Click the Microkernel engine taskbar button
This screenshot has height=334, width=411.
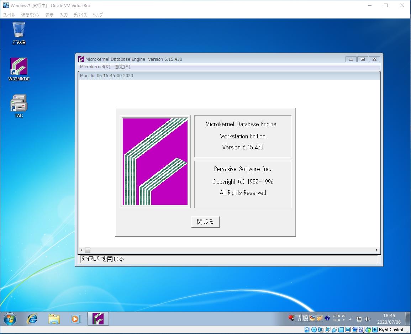coord(98,319)
